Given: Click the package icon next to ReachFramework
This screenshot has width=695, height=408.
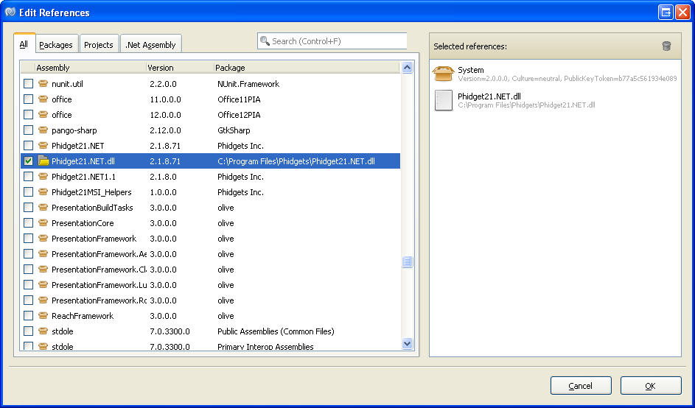Looking at the screenshot, I should tap(43, 316).
